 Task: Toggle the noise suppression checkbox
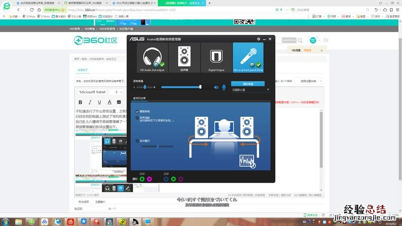tap(137, 111)
